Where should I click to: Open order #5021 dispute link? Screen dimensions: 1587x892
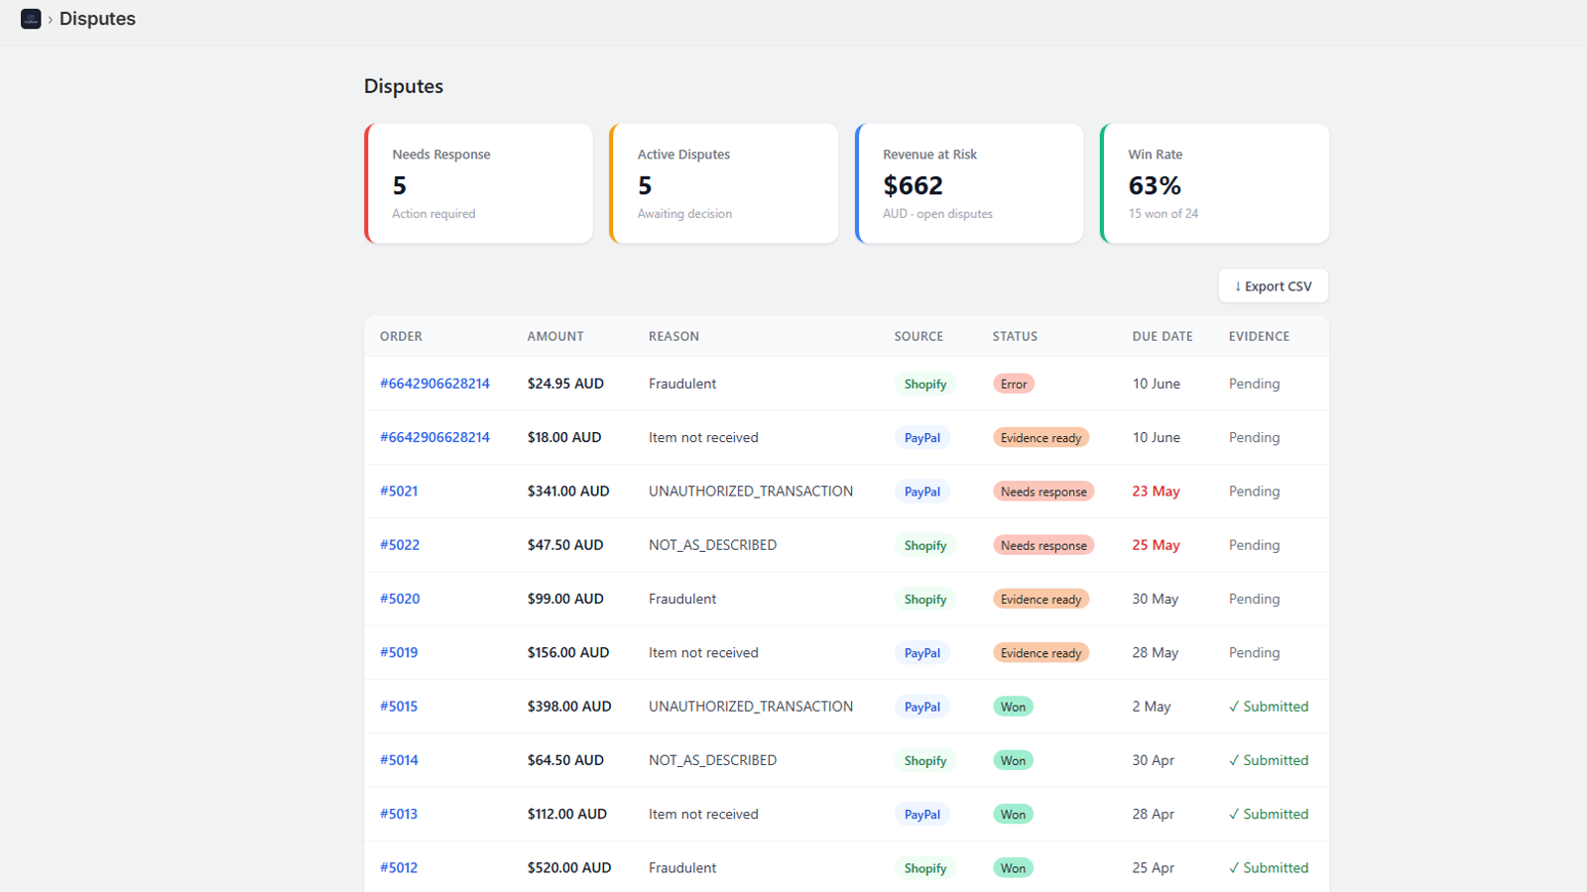pyautogui.click(x=399, y=492)
